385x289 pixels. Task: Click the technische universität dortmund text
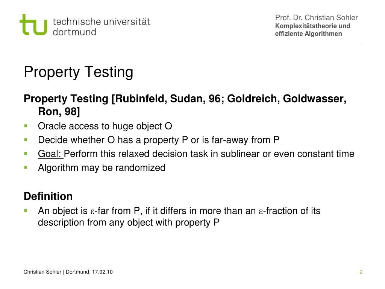pyautogui.click(x=102, y=27)
